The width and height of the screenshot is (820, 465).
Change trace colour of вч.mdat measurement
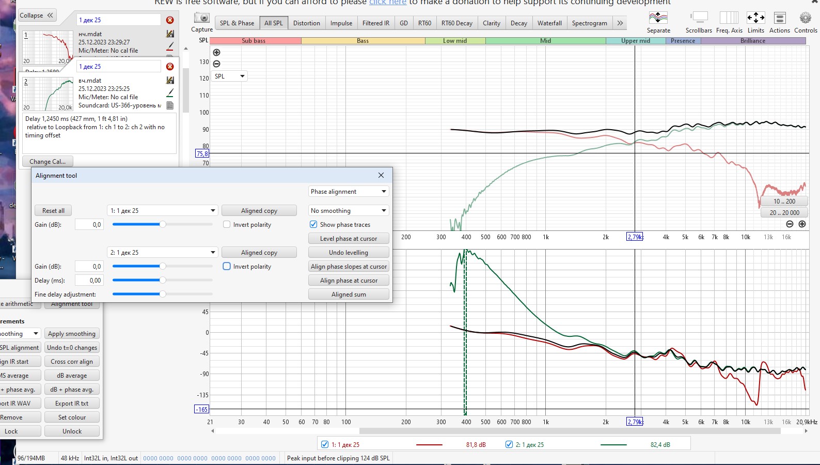pyautogui.click(x=170, y=92)
